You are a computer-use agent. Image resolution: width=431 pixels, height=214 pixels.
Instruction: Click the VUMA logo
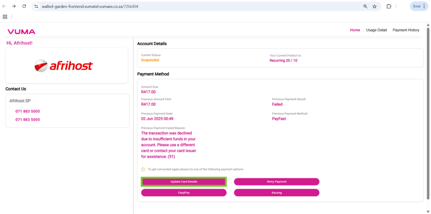pos(21,31)
